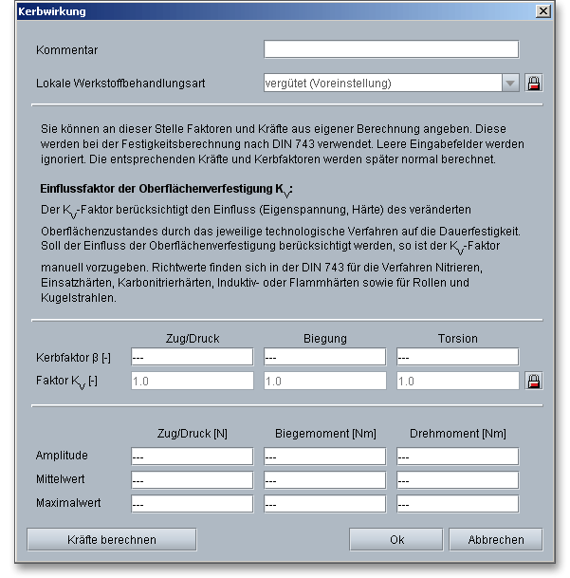Screen dimensions: 570x578
Task: Click the Faktor Kv Zug/Druck field
Action: [x=192, y=381]
